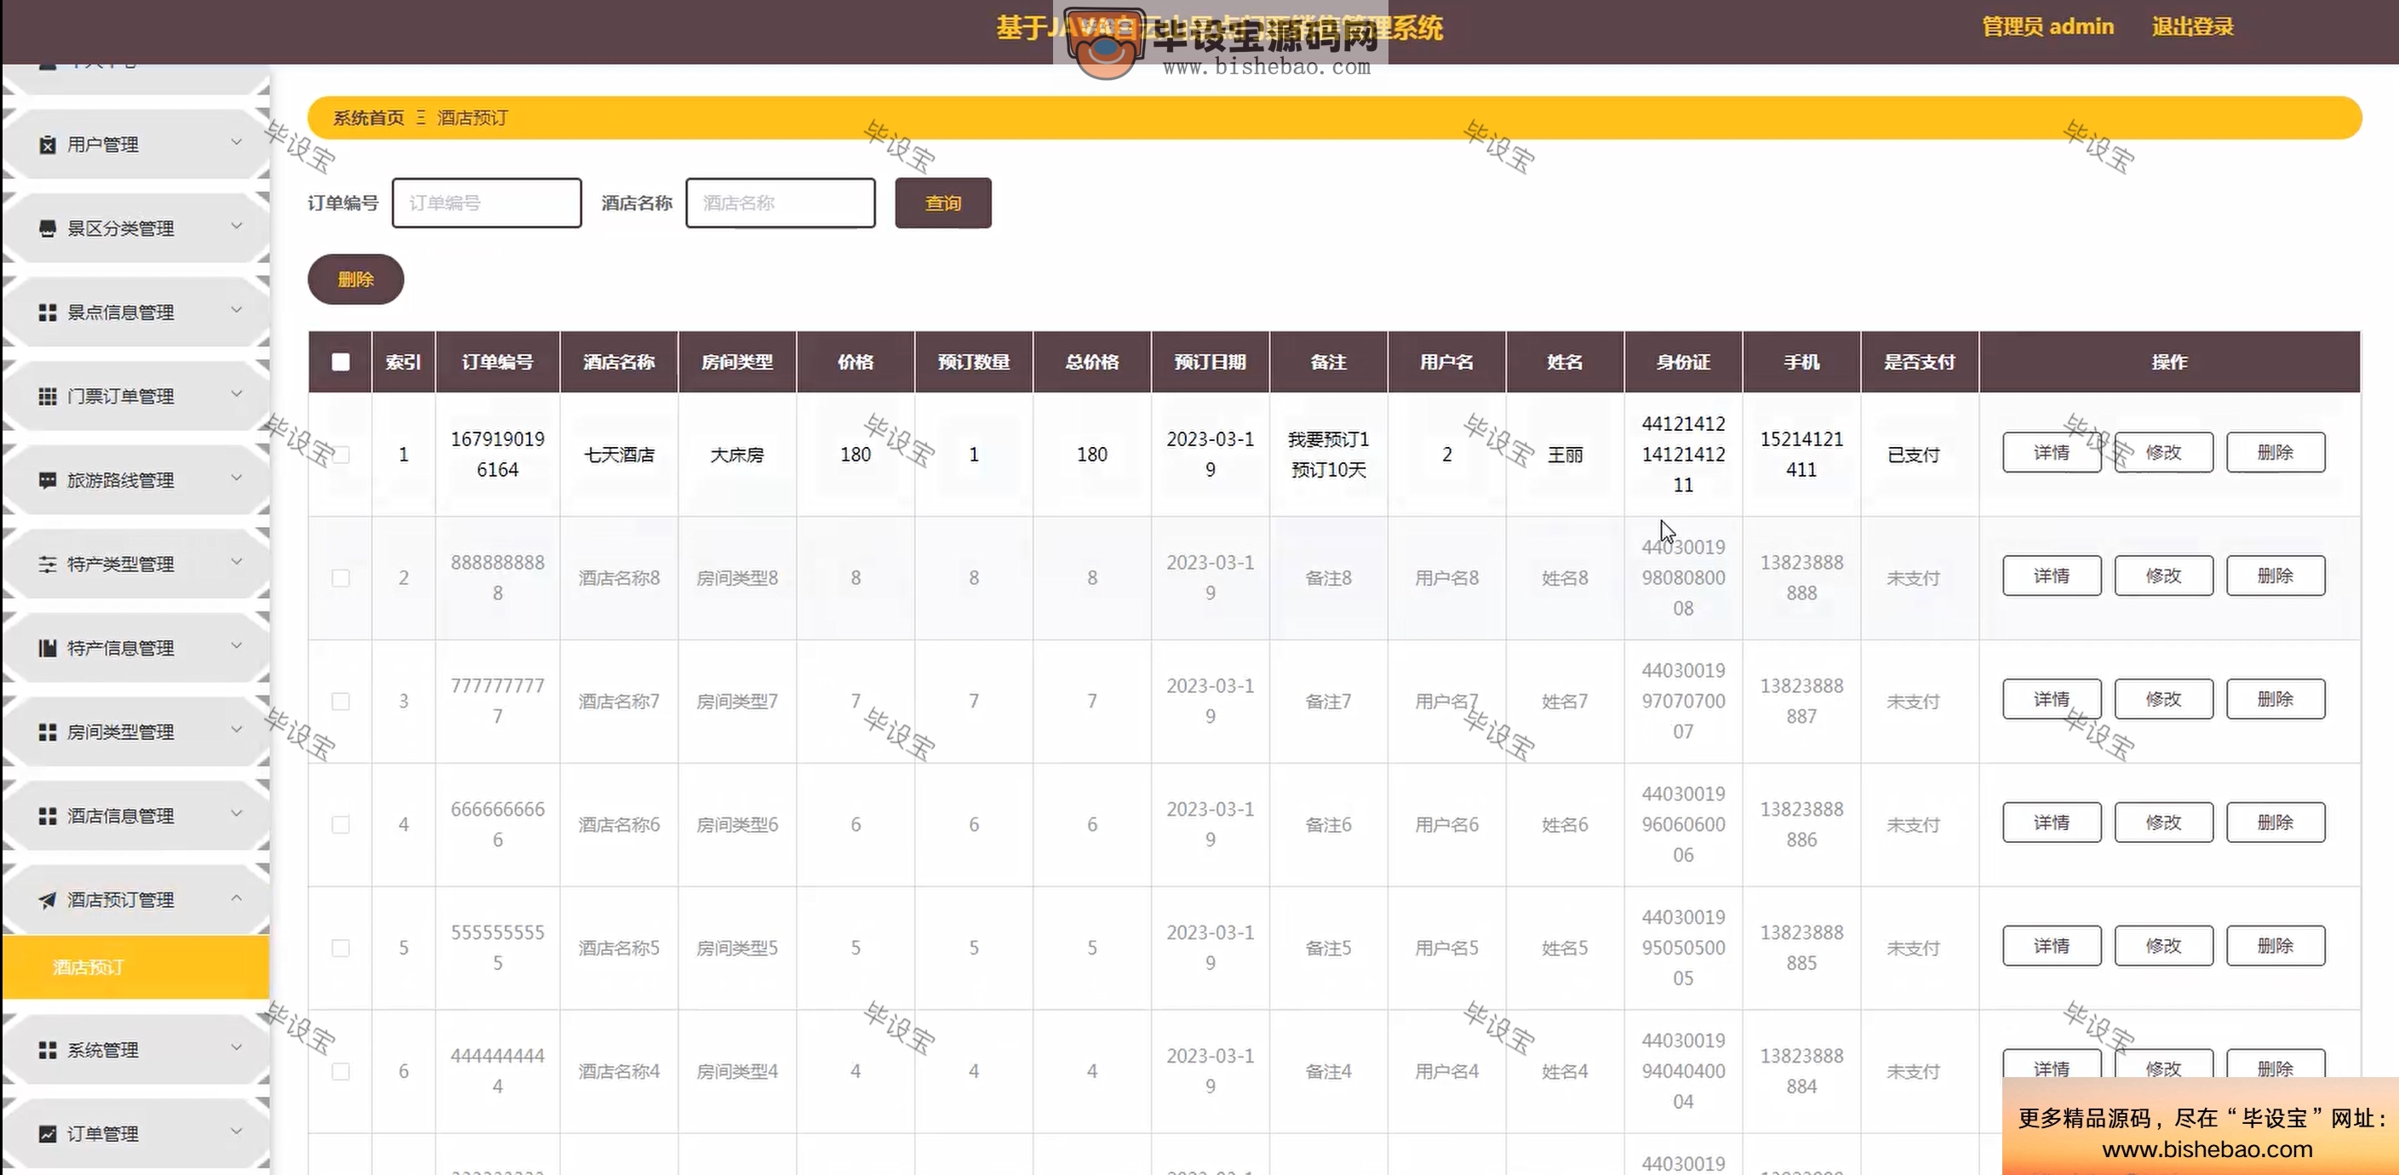Viewport: 2399px width, 1175px height.
Task: Expand the 用户管理 chevron
Action: click(237, 142)
